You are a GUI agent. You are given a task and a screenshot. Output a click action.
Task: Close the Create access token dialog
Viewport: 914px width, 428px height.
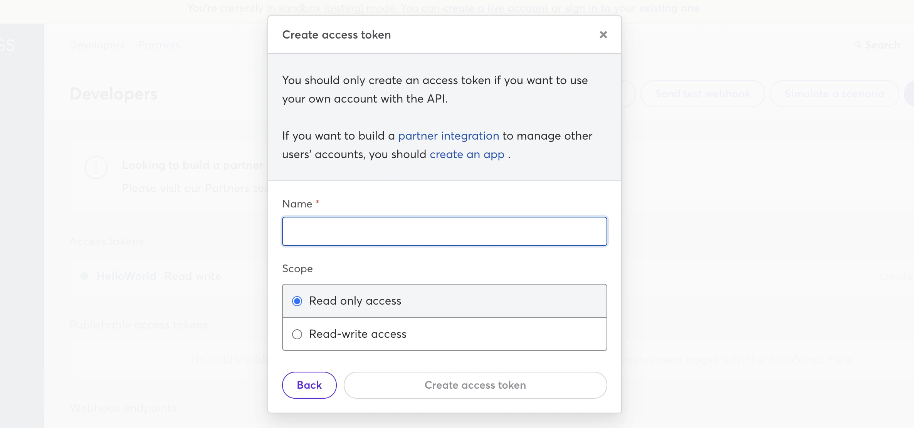(603, 35)
